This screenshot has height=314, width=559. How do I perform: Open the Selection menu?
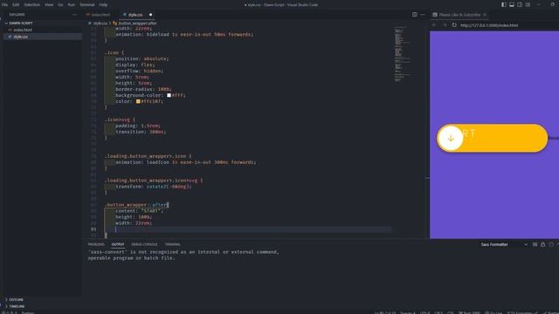[31, 4]
